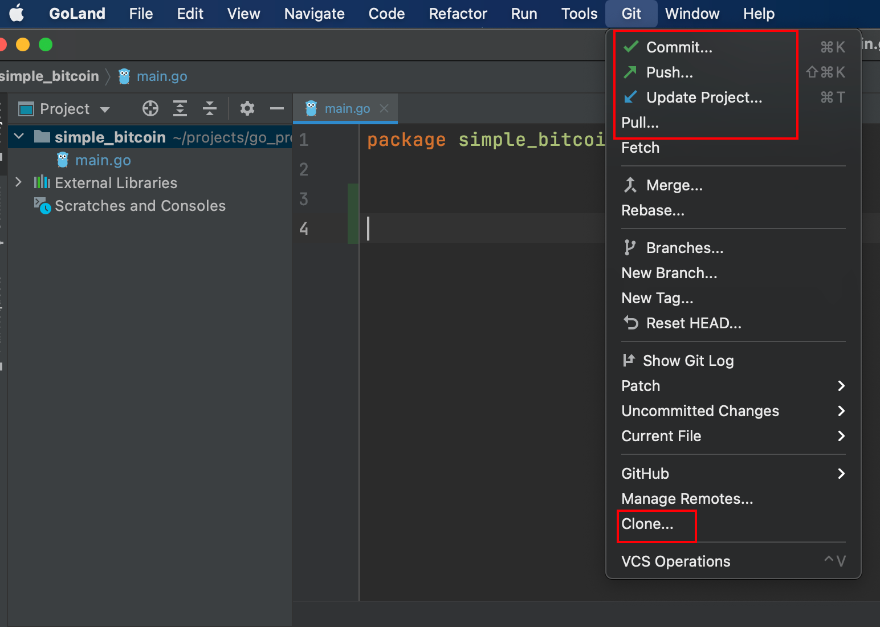Click the External Libraries bar-chart icon
The width and height of the screenshot is (880, 627).
[x=42, y=182]
